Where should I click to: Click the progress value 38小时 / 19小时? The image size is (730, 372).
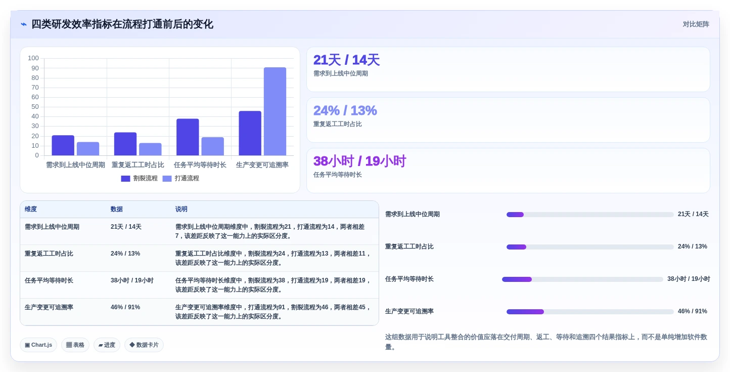tap(689, 279)
